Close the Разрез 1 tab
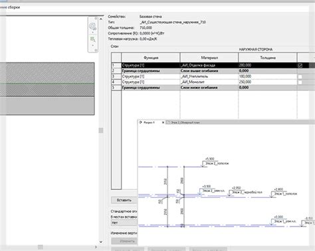Viewport: 315px width, 251px height. tap(163, 122)
